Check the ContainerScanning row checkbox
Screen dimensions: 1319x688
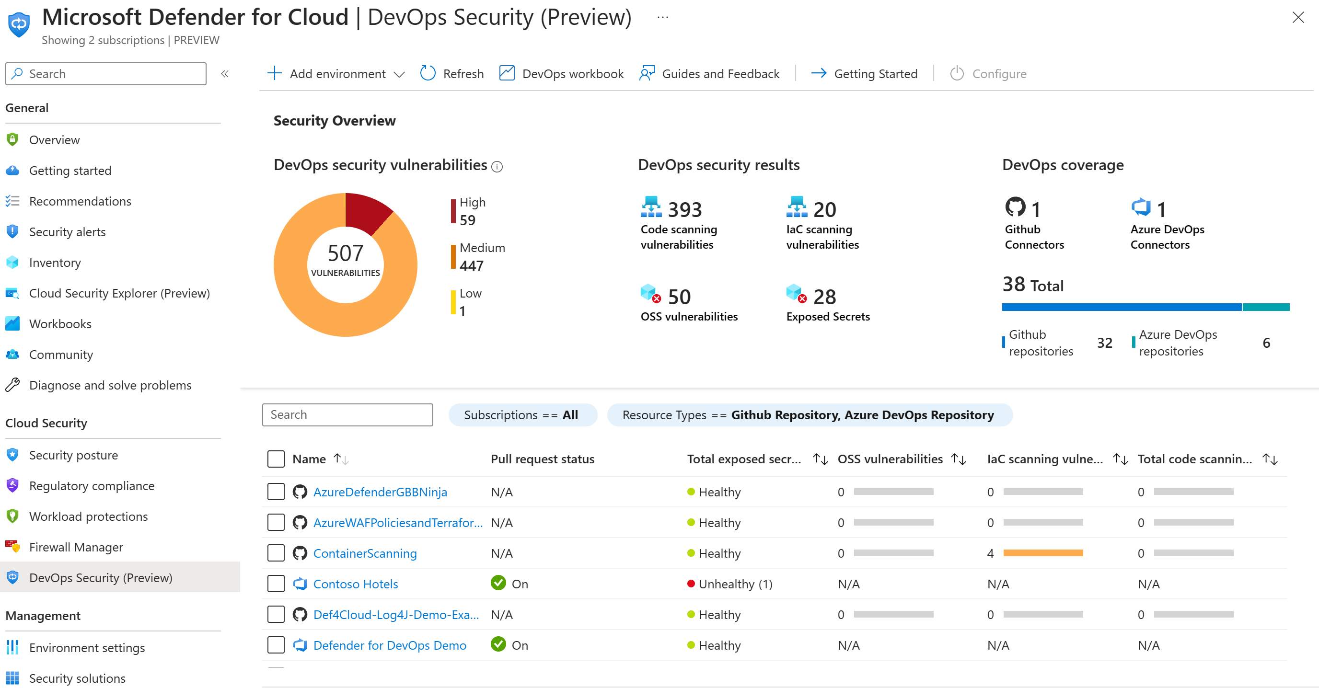pos(276,553)
